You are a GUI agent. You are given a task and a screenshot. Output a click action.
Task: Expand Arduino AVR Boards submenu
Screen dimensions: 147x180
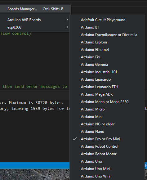35,20
